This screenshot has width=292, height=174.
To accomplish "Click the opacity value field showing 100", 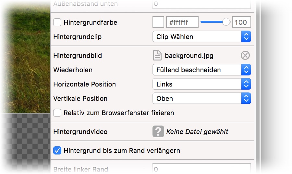I will coord(241,22).
